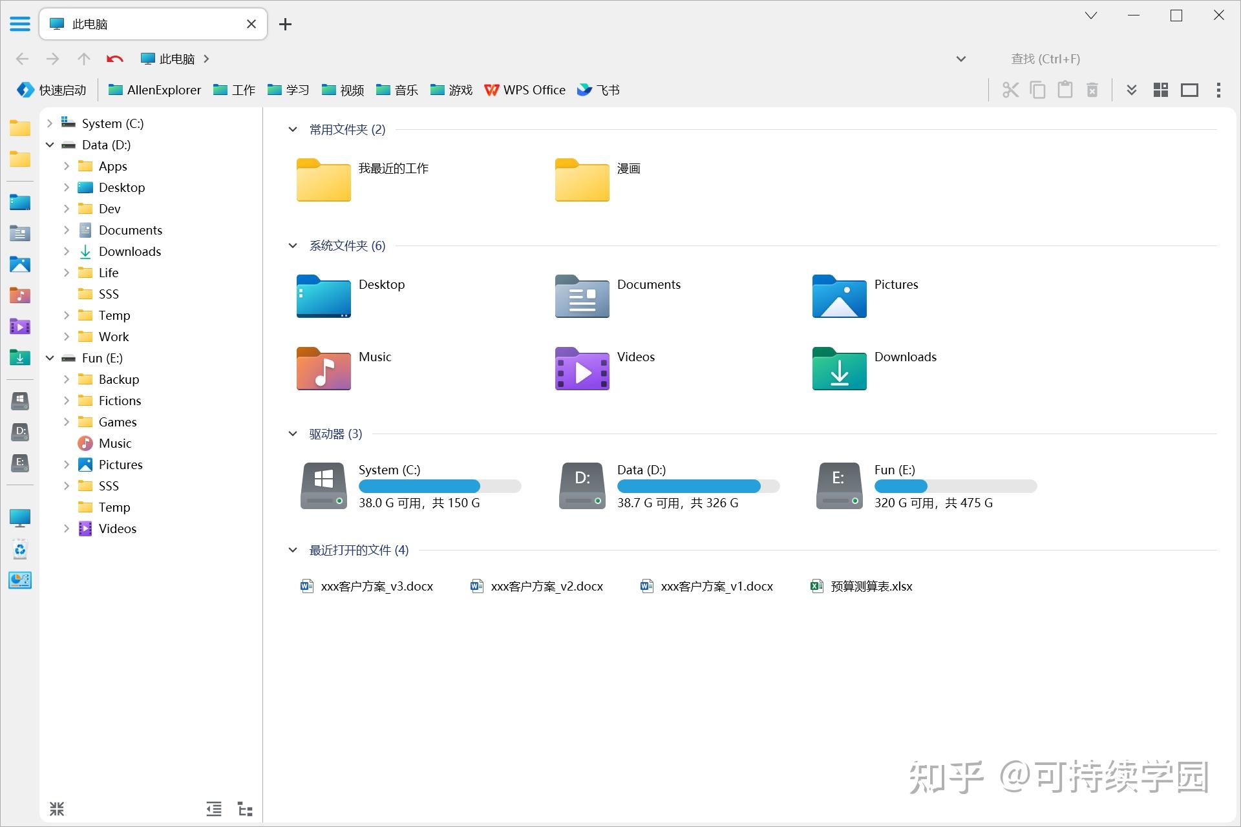
Task: Navigate back using the back arrow
Action: (22, 59)
